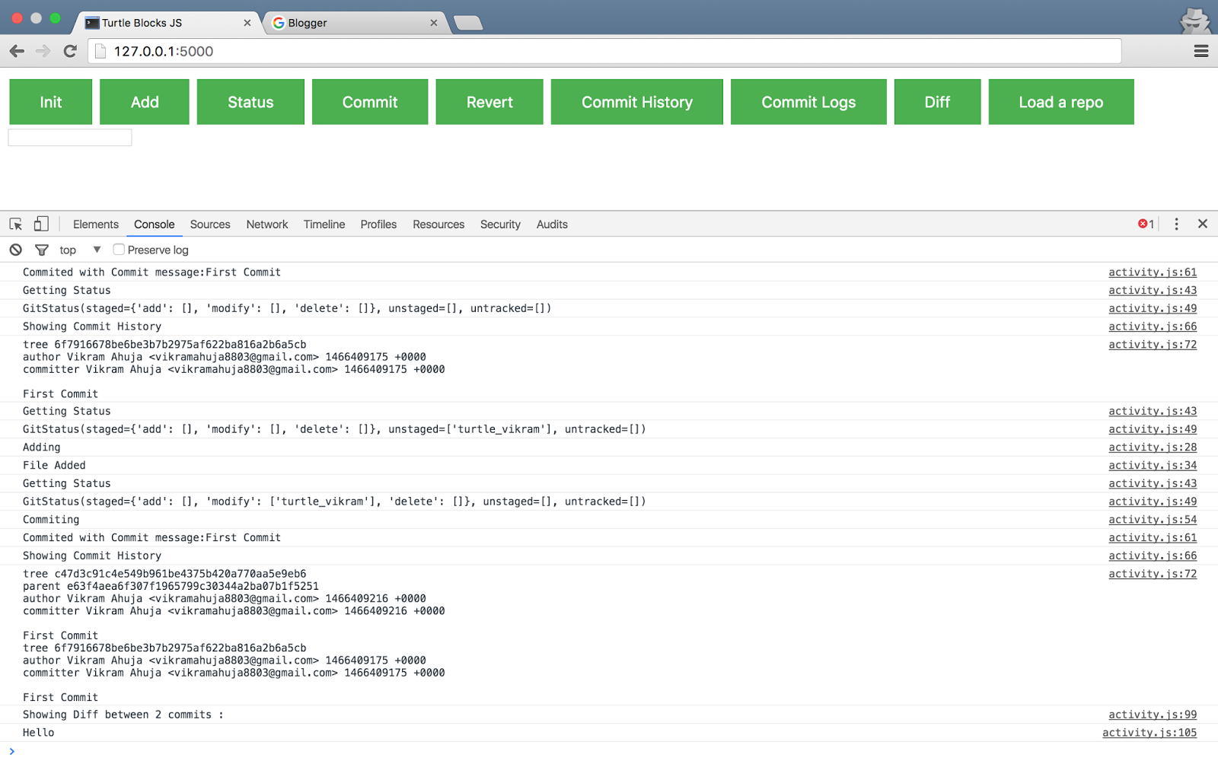Open the Profiles tab
Screen dimensions: 1218x761
[x=378, y=224]
